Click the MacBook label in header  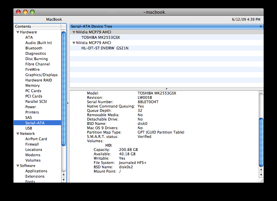click(x=54, y=19)
